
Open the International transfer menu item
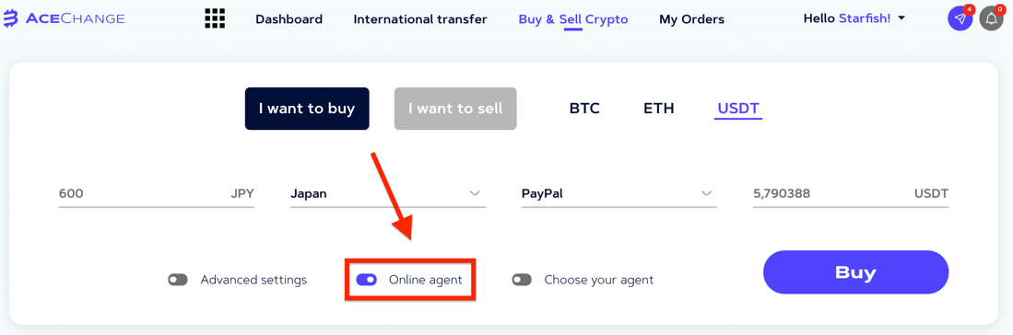[x=420, y=19]
